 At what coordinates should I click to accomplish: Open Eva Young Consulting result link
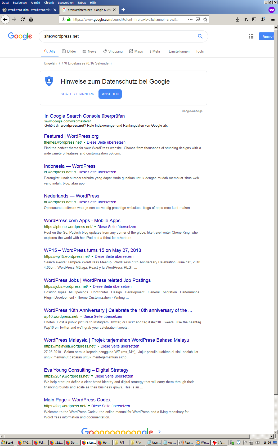click(x=86, y=370)
